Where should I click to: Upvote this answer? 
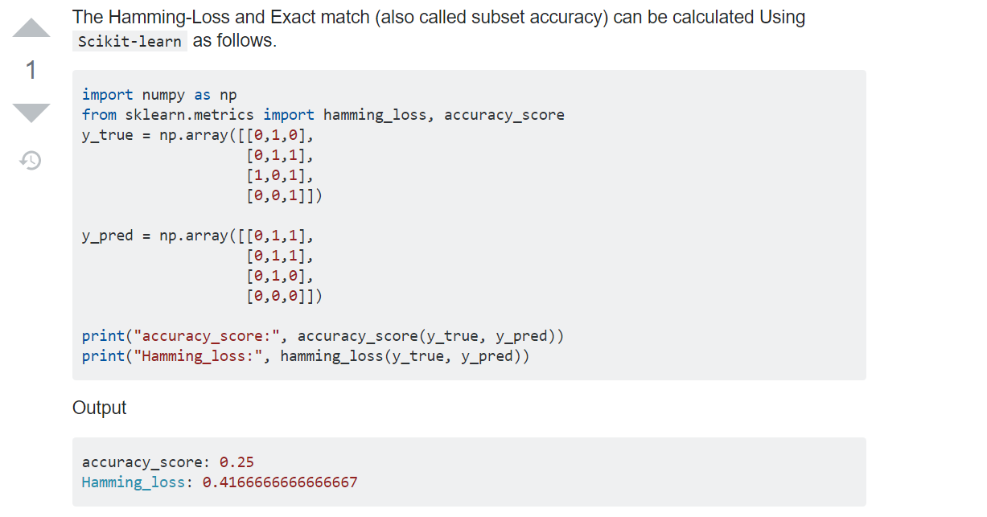32,30
